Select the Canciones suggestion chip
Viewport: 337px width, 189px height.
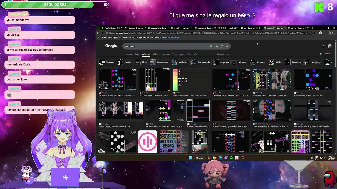click(x=258, y=62)
